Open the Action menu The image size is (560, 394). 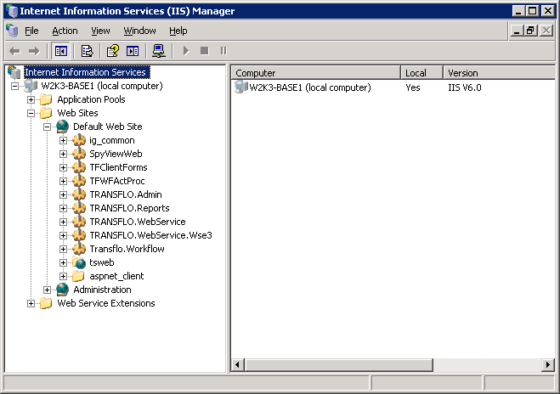pyautogui.click(x=65, y=31)
